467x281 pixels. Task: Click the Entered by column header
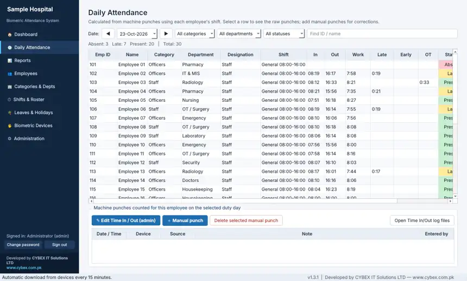[x=437, y=234]
